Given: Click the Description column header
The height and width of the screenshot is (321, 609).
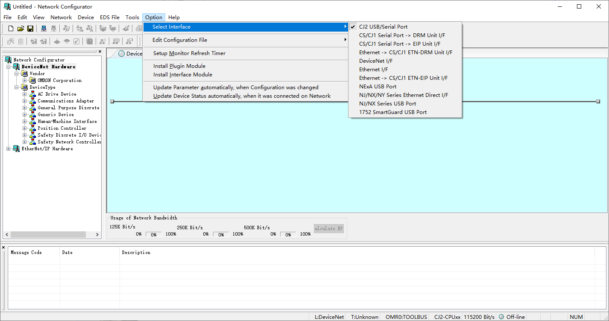Looking at the screenshot, I should pyautogui.click(x=136, y=253).
